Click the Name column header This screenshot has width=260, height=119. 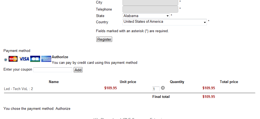(54, 82)
